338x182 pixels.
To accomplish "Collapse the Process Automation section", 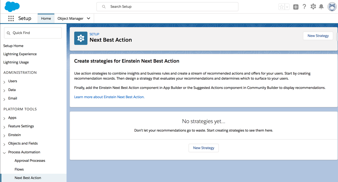I will pyautogui.click(x=4, y=153).
